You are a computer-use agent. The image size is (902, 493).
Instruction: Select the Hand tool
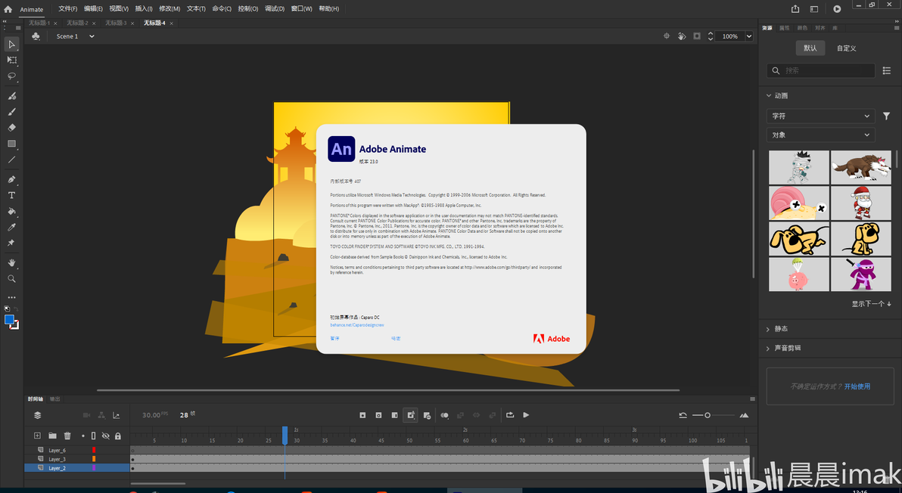[11, 262]
